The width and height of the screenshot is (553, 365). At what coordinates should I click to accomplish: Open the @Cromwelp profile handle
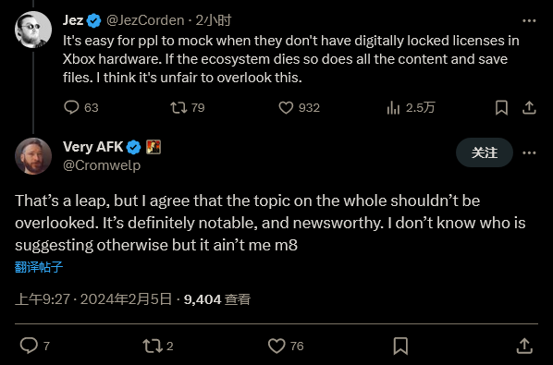(x=102, y=165)
